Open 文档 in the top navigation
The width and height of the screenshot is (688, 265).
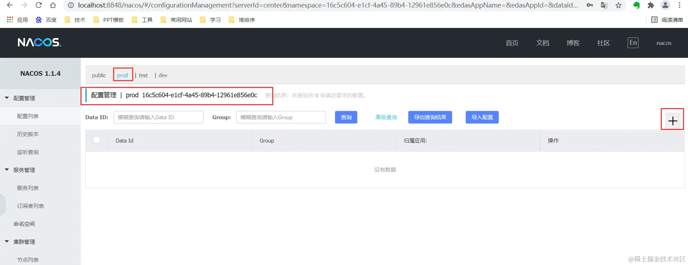543,43
